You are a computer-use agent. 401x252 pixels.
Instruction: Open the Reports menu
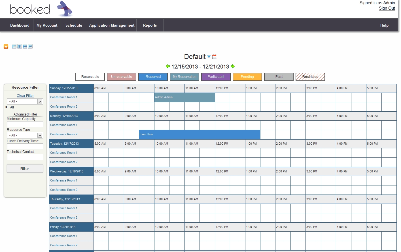(x=150, y=25)
